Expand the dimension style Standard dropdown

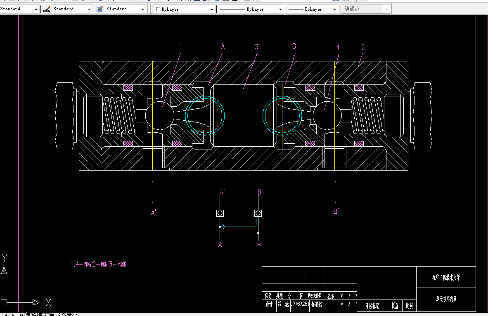tap(89, 9)
